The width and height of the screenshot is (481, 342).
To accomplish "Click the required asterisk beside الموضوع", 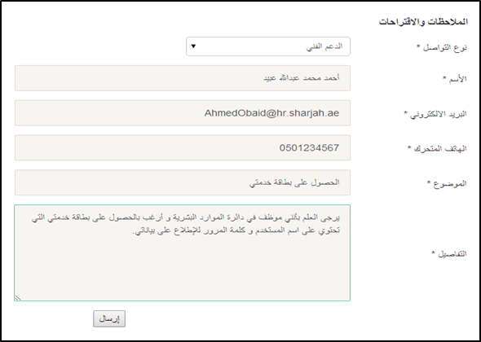I will [x=429, y=182].
